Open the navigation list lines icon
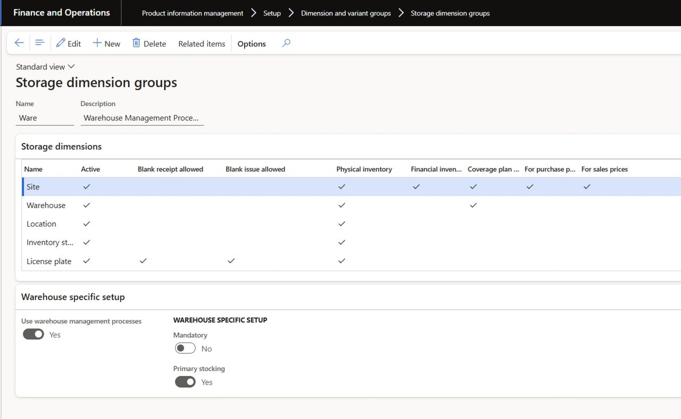 pos(39,43)
